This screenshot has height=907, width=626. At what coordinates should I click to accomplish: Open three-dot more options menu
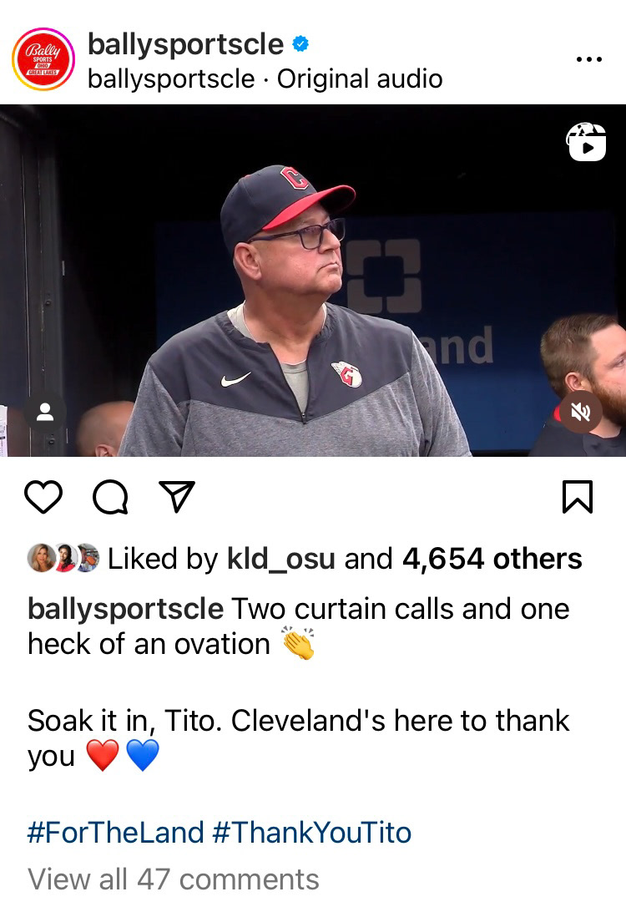tap(589, 59)
